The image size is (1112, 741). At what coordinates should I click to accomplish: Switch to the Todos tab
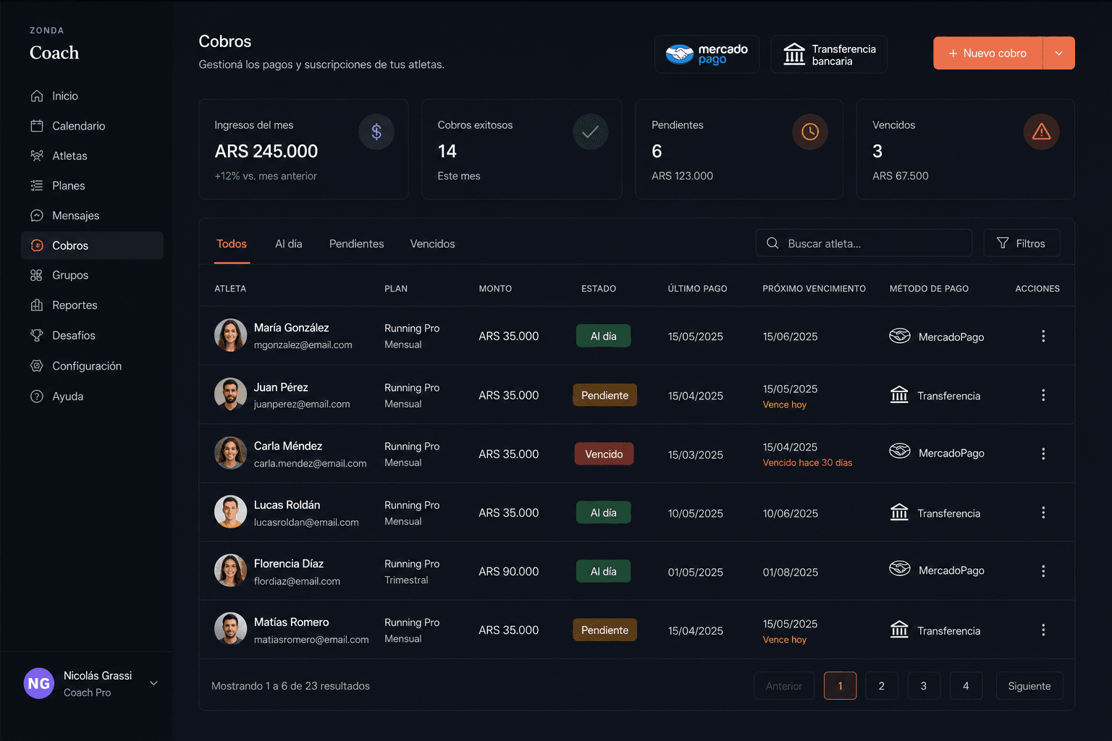coord(232,244)
